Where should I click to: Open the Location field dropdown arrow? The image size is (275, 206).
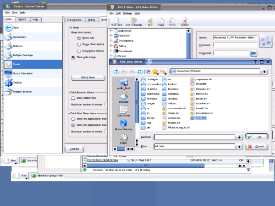tap(239, 137)
